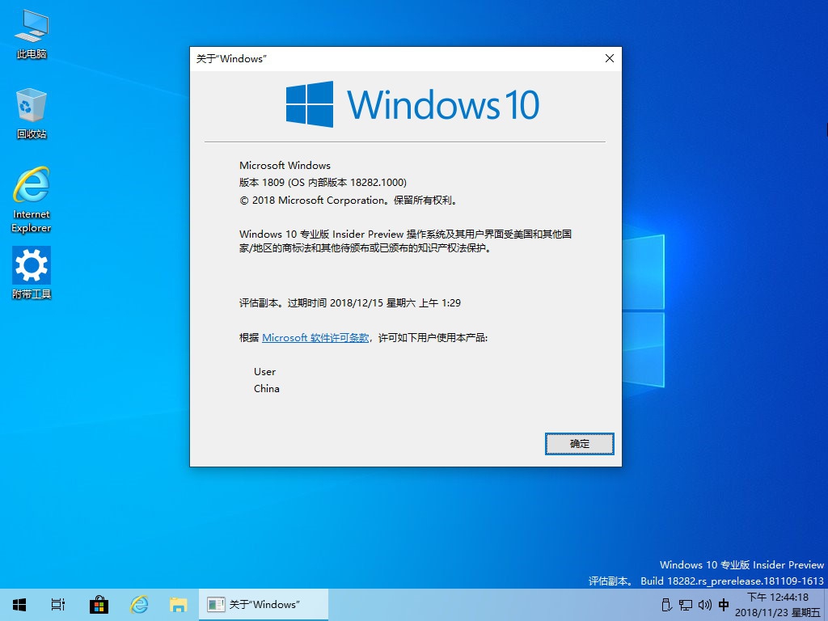Launch Microsoft Store from the taskbar
The height and width of the screenshot is (621, 828).
99,604
